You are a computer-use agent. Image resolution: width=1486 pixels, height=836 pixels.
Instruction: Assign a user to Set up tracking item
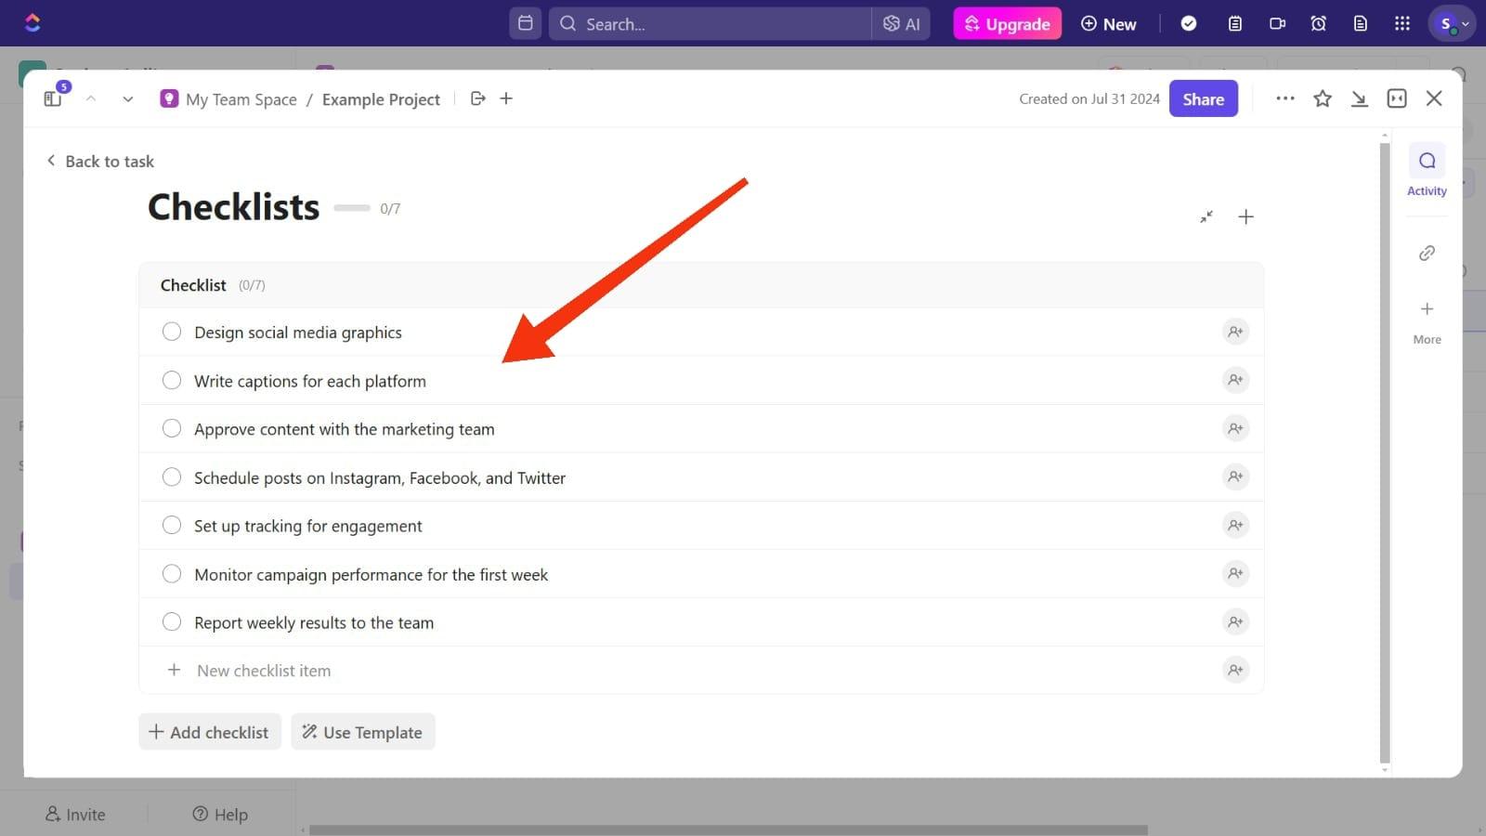tap(1235, 525)
